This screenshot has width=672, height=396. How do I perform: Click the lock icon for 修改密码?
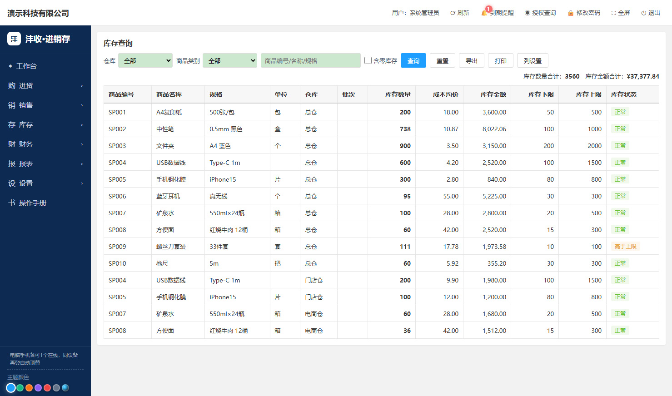[x=571, y=13]
